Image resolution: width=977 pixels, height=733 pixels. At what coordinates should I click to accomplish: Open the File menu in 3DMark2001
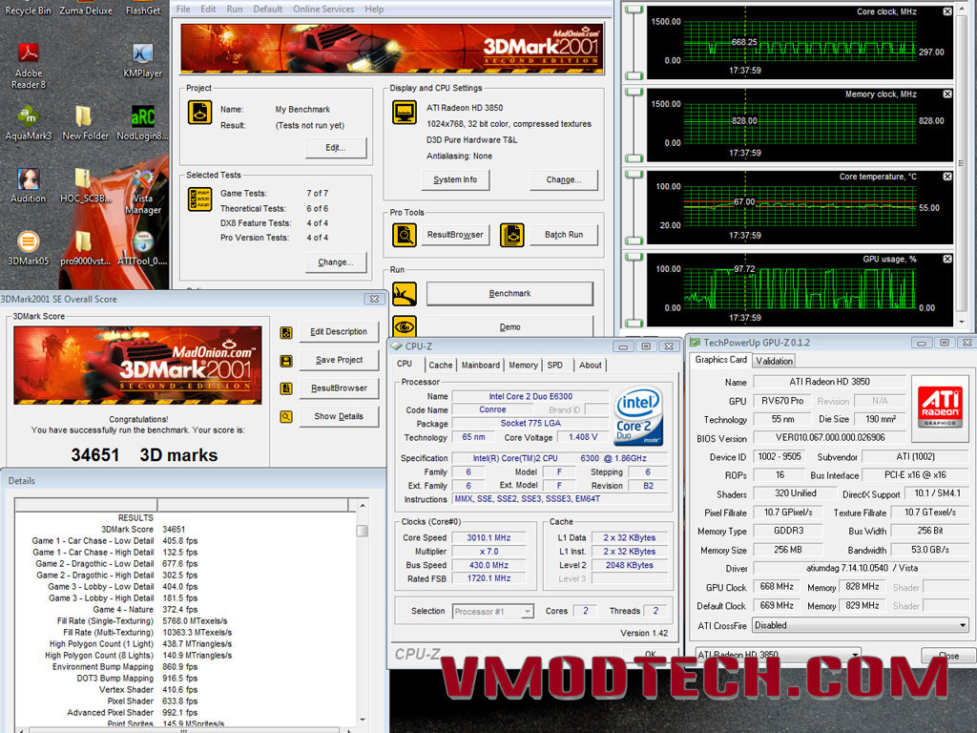coord(183,9)
